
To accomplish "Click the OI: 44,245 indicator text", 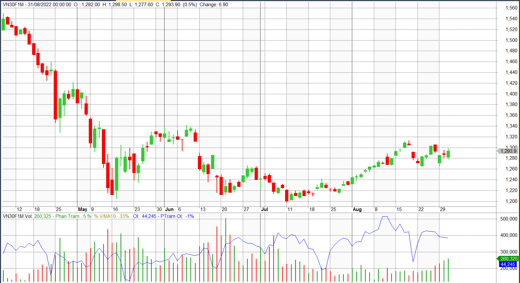I will (145, 216).
